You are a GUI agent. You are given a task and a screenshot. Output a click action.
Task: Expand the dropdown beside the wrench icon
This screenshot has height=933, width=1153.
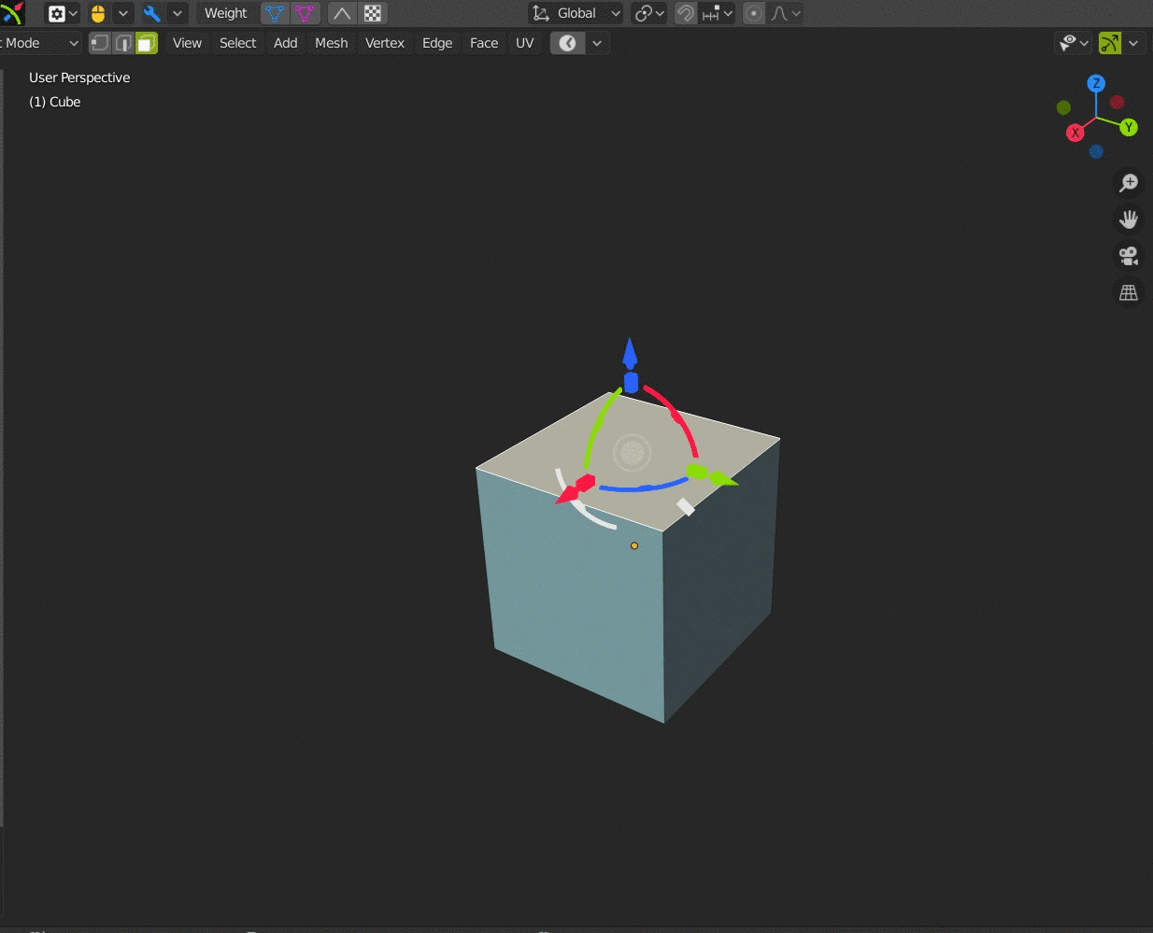pos(177,14)
